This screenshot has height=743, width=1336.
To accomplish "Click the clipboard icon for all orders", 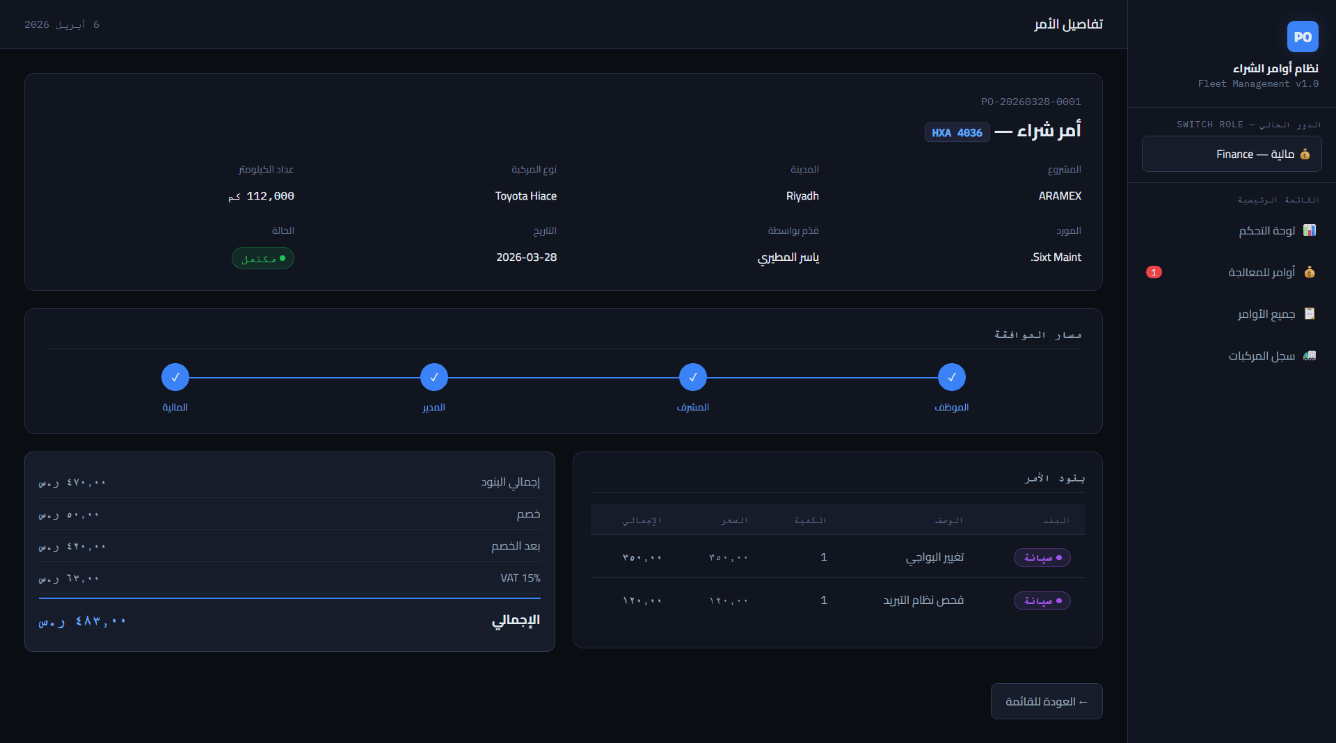I will pos(1310,314).
